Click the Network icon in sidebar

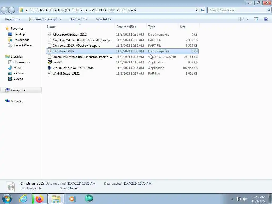[7, 101]
